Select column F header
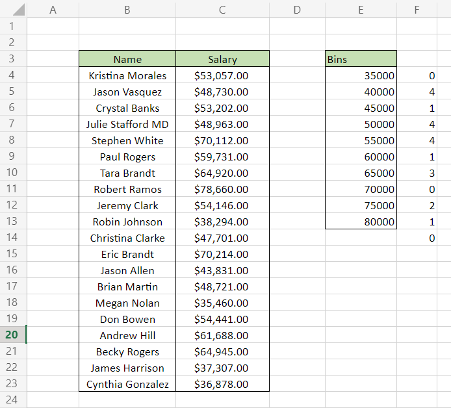Image resolution: width=451 pixels, height=408 pixels. [x=417, y=10]
